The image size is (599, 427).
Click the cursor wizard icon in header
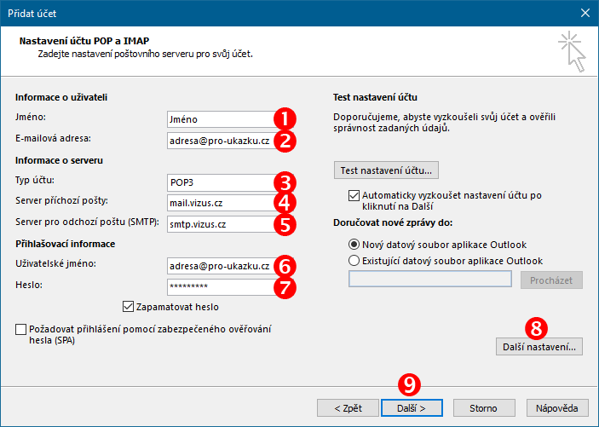[572, 52]
